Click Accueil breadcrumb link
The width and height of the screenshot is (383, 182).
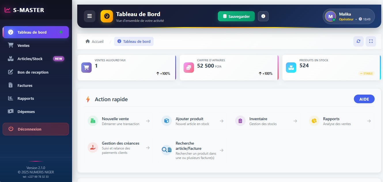pyautogui.click(x=95, y=41)
